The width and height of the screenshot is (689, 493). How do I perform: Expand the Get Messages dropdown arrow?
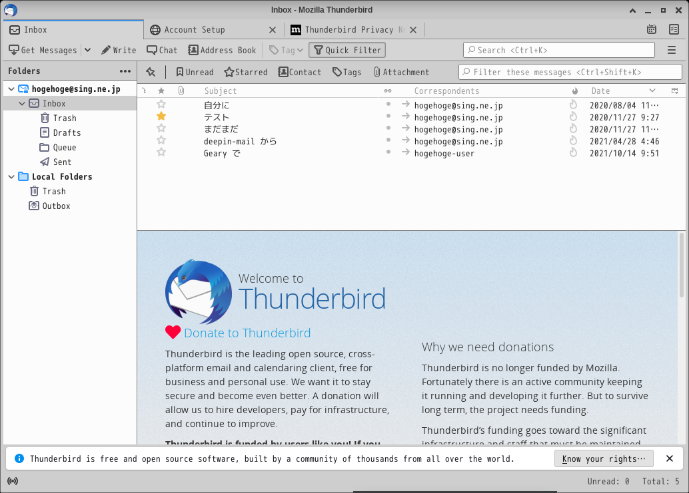pyautogui.click(x=87, y=50)
